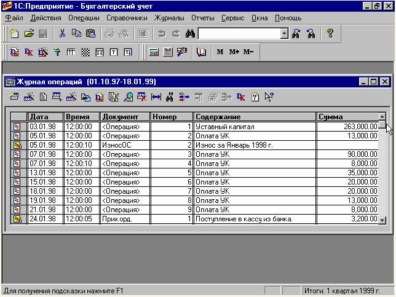Click the New document toolbar icon
396x297 pixels.
[14, 34]
